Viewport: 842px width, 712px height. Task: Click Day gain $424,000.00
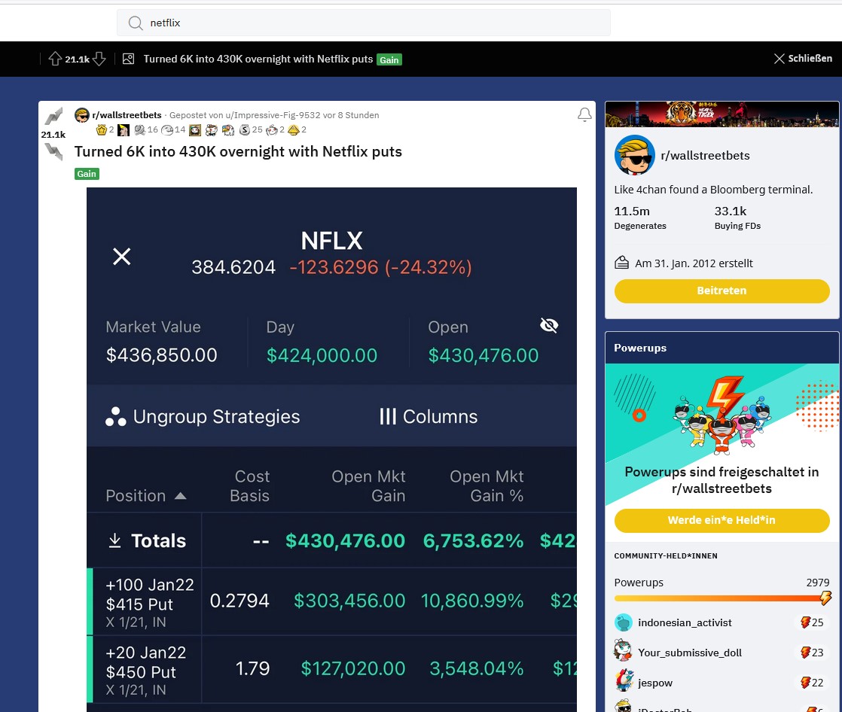(x=322, y=355)
